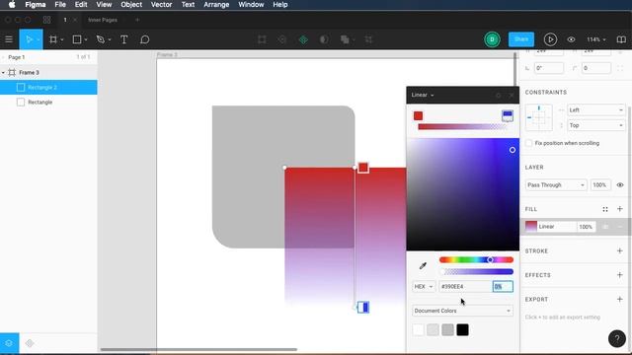632x355 pixels.
Task: Click the hue slider
Action: click(476, 260)
